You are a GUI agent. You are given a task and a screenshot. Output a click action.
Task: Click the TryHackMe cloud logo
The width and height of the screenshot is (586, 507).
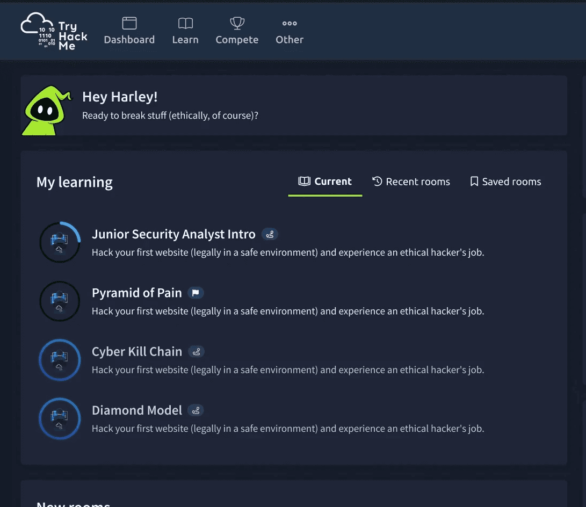point(54,31)
